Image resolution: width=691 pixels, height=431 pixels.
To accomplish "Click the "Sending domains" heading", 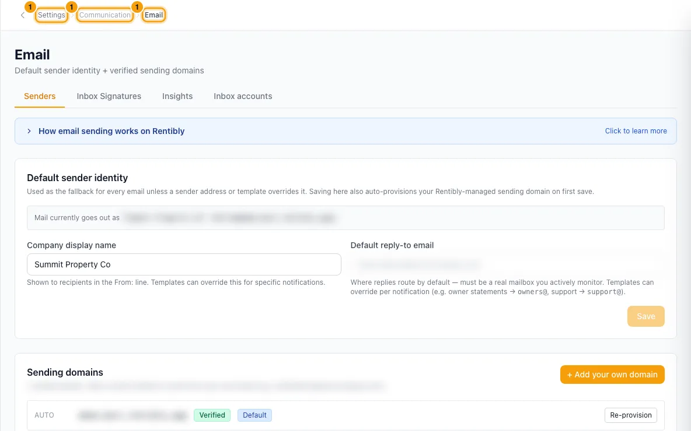I will coord(65,372).
